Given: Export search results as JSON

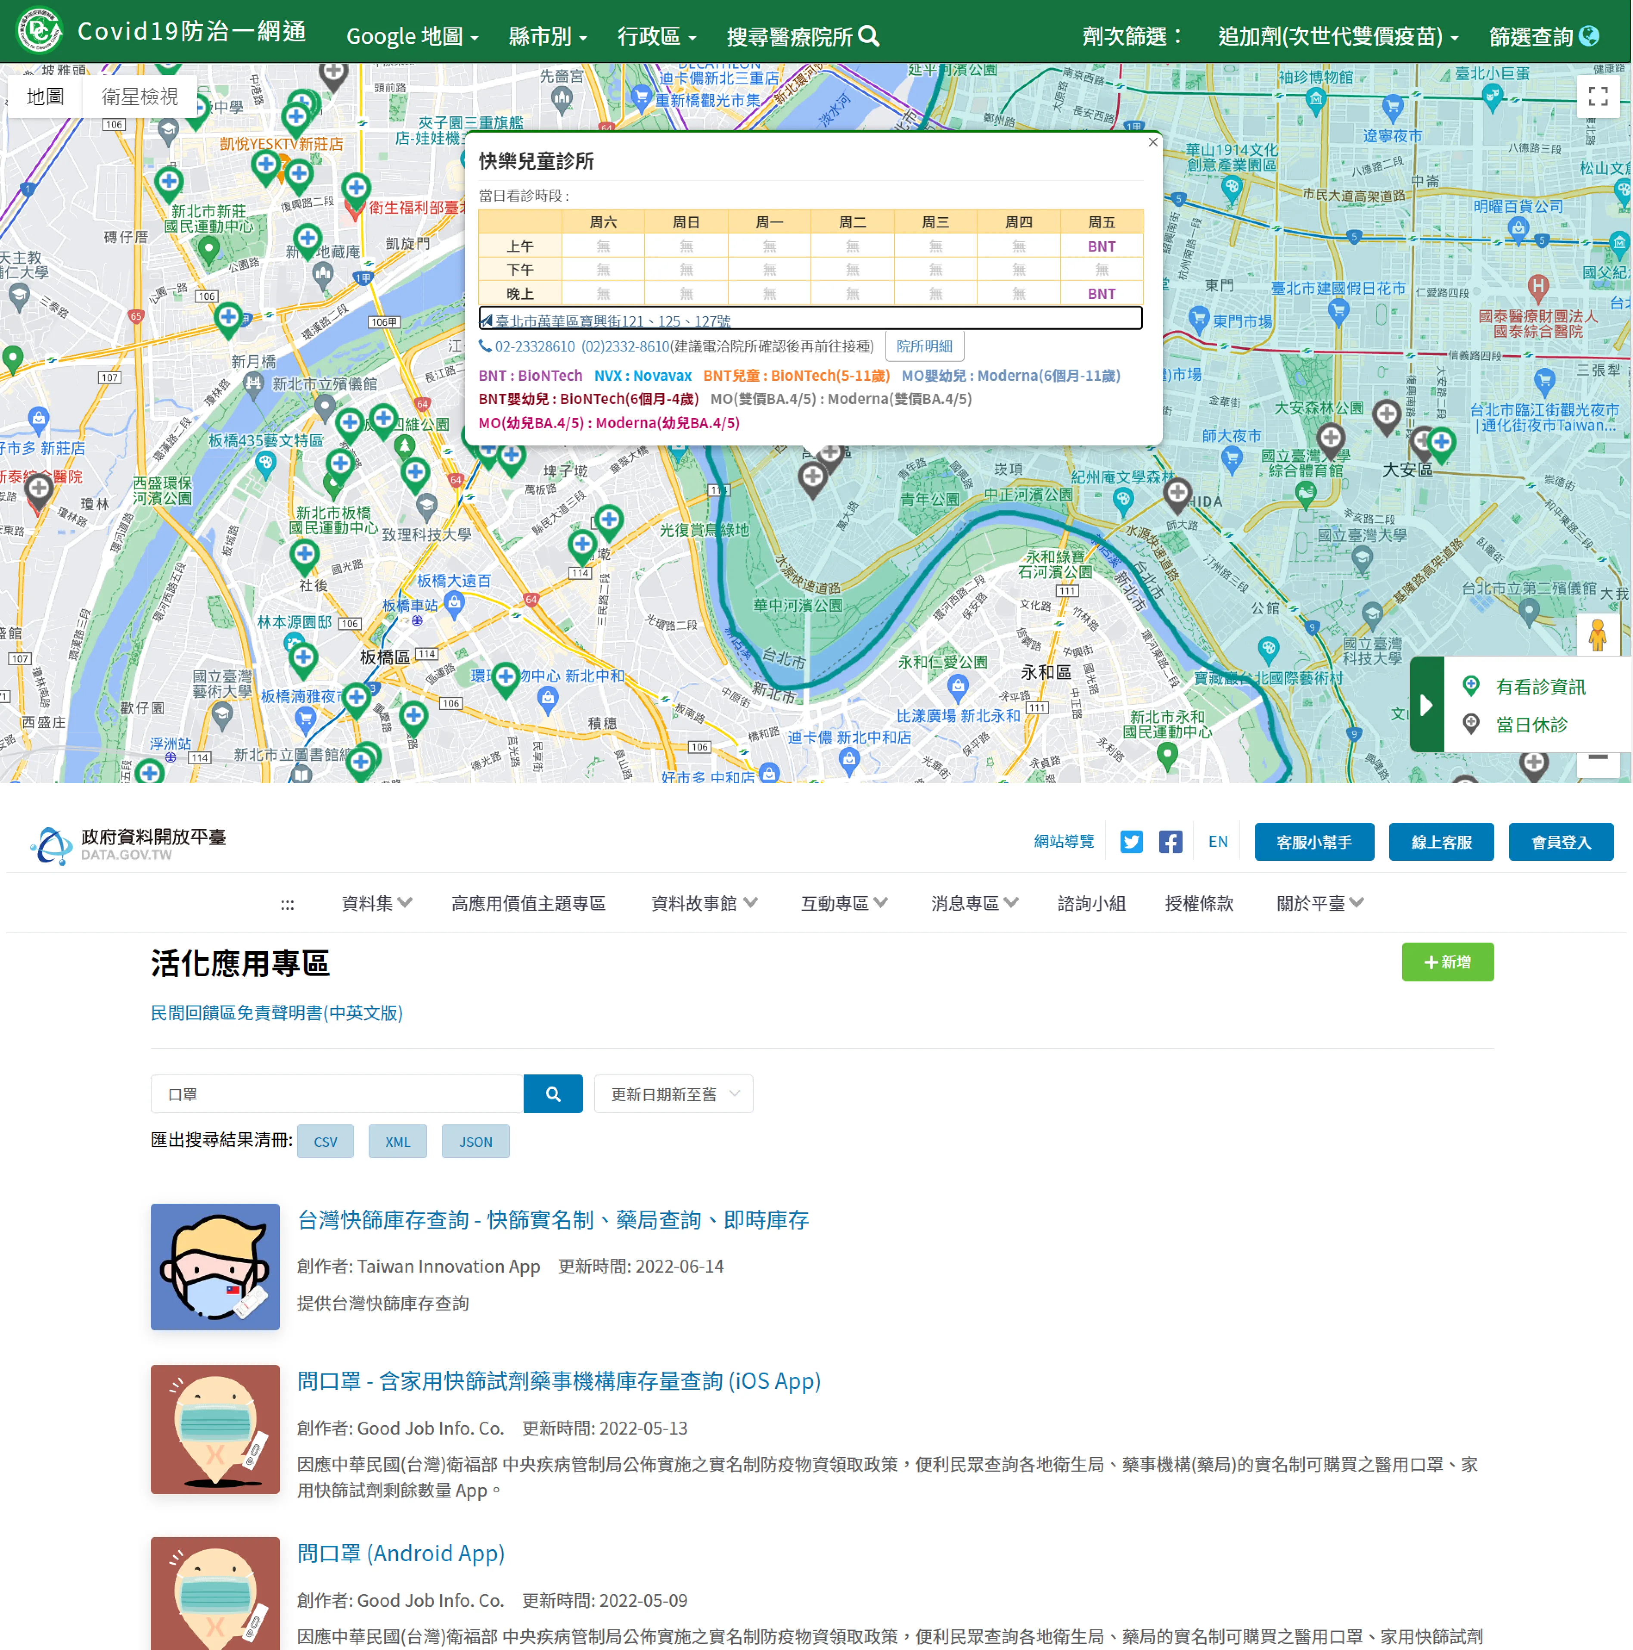Looking at the screenshot, I should (x=475, y=1141).
